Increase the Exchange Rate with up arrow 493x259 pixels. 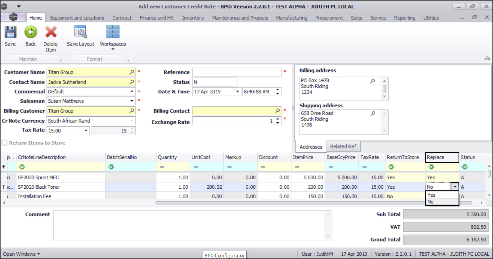(x=277, y=119)
